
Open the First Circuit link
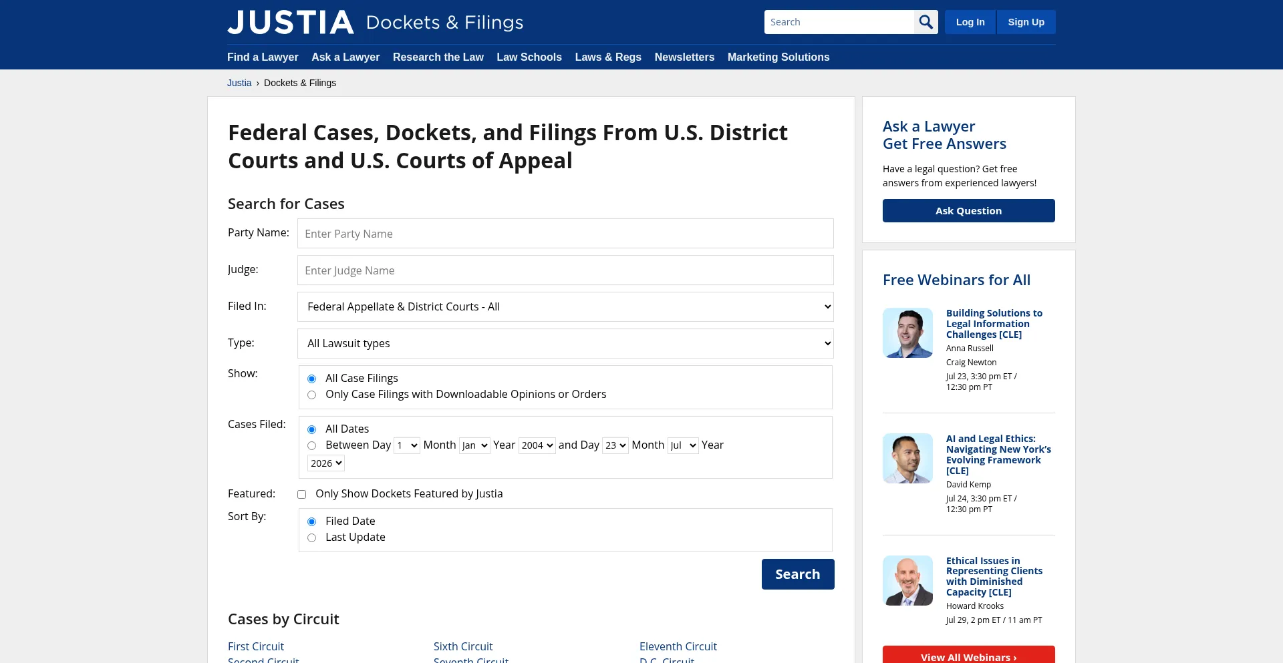click(x=256, y=646)
